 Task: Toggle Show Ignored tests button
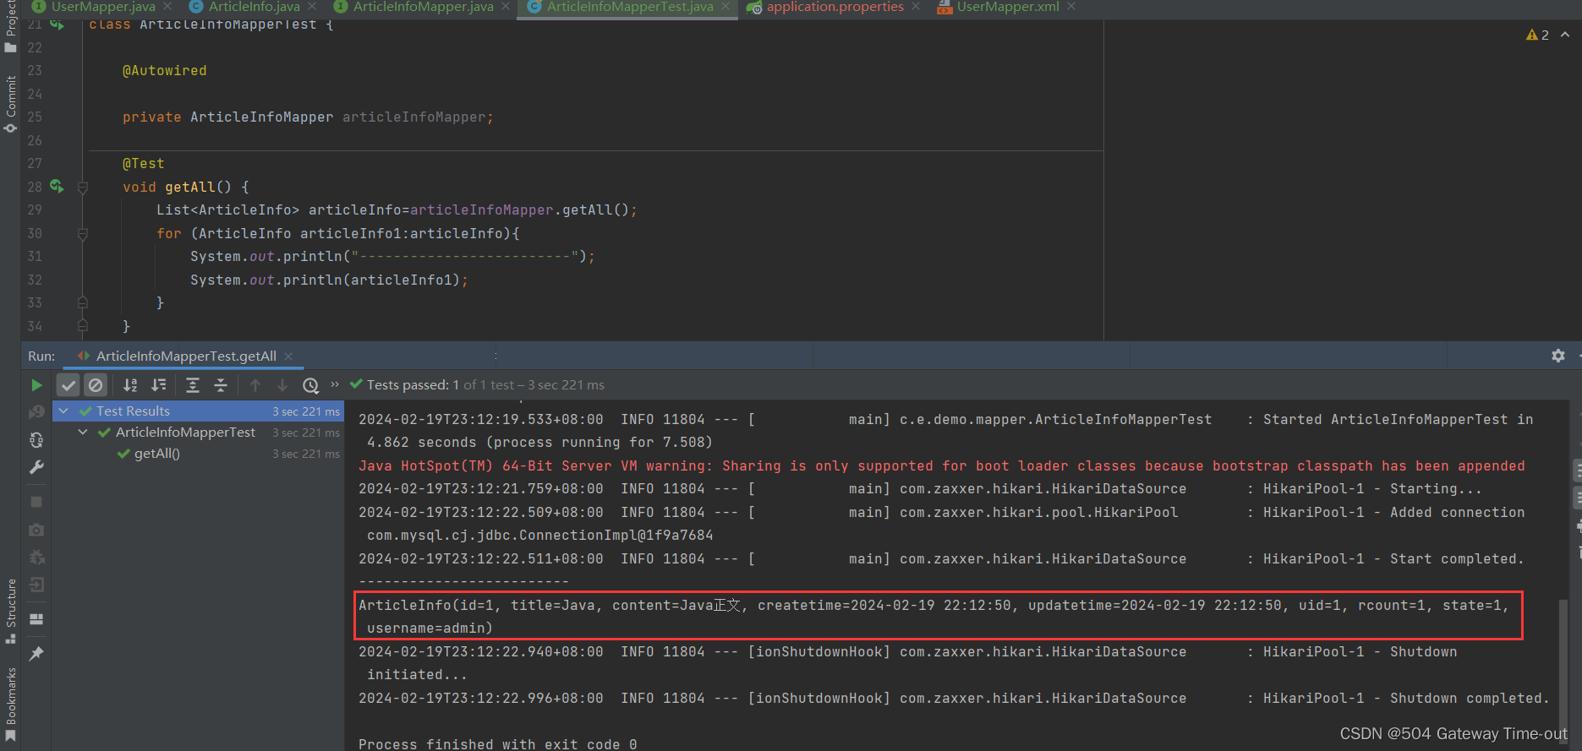tap(96, 385)
